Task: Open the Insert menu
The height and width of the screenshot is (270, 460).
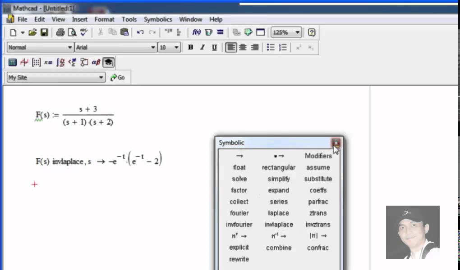Action: tap(79, 19)
